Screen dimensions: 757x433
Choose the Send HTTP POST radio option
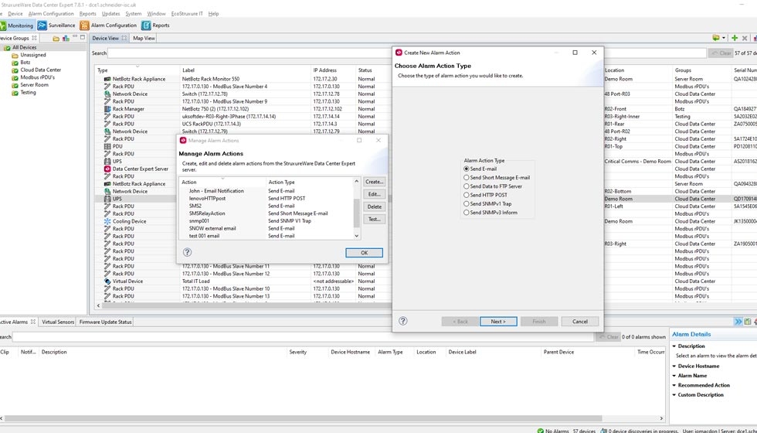[x=467, y=195]
